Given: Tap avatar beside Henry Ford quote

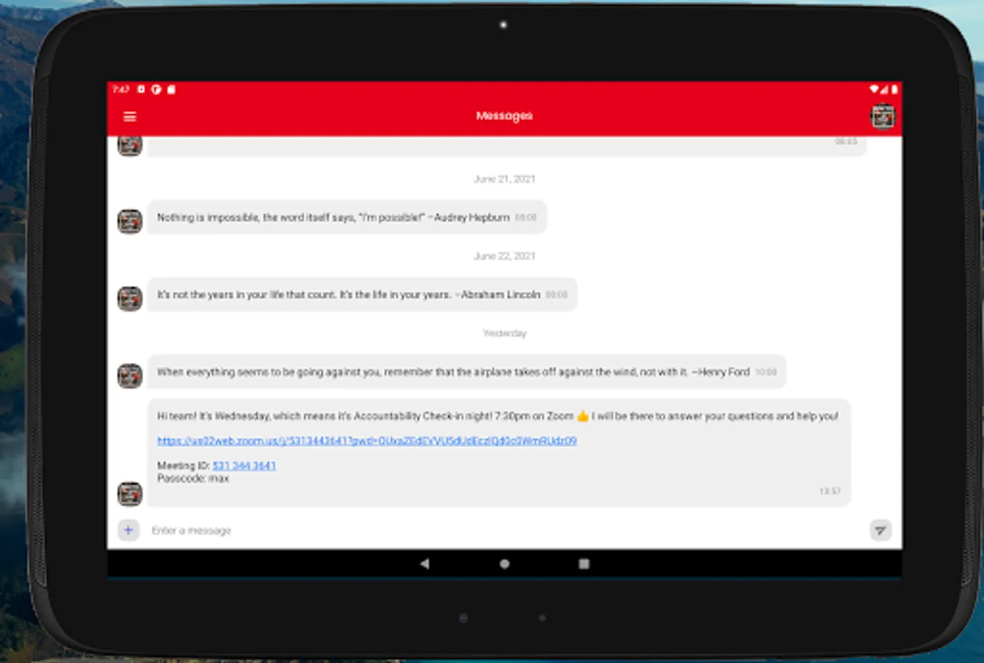Looking at the screenshot, I should tap(130, 376).
